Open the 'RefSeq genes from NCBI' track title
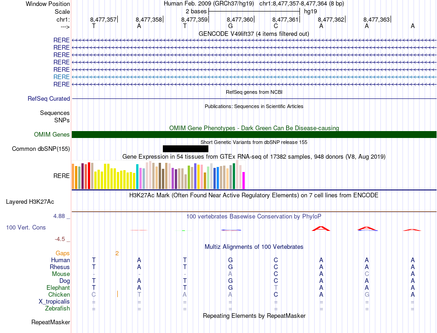This screenshot has width=437, height=333. coord(254,92)
